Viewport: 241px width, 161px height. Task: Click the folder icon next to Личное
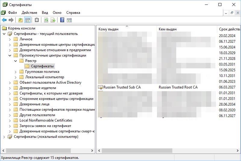tap(16, 39)
